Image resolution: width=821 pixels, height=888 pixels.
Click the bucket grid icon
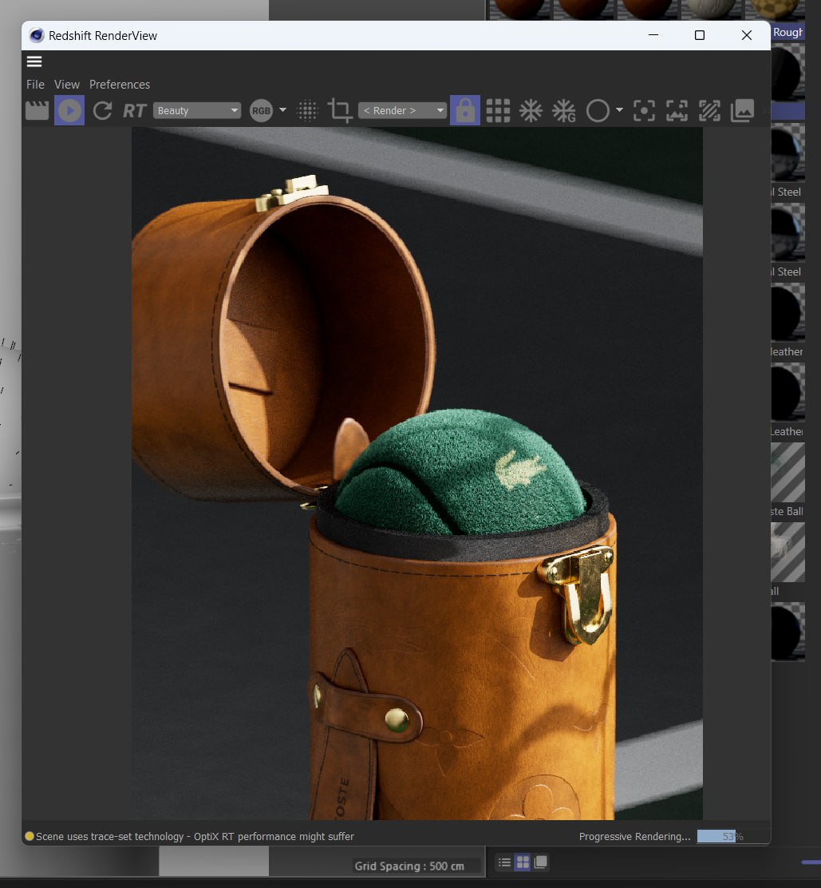click(498, 110)
